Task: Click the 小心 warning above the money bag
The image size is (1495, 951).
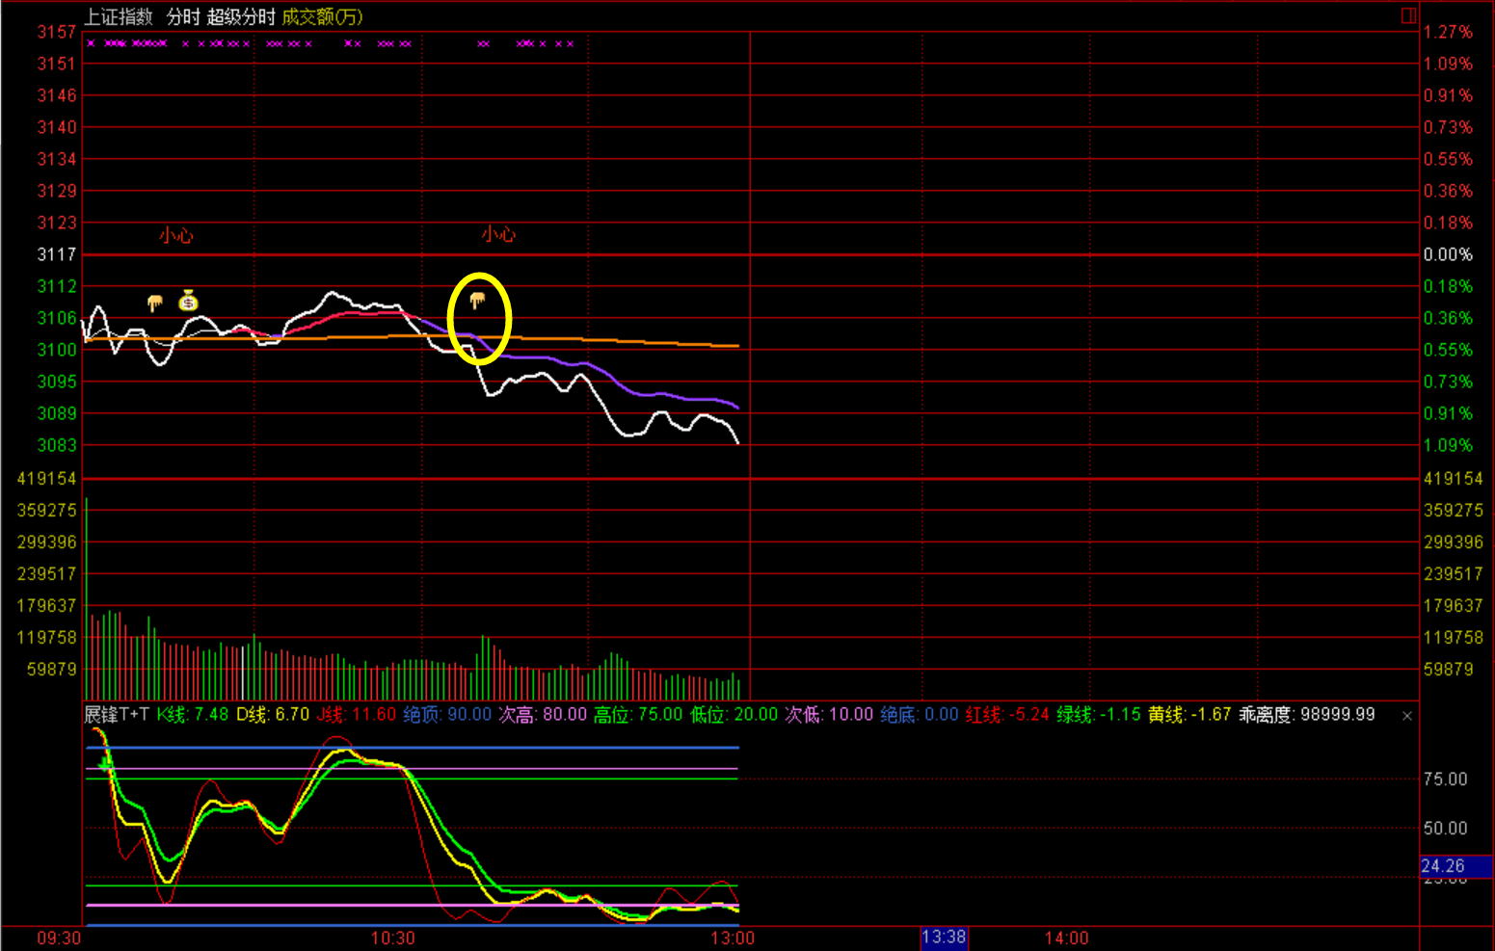Action: (176, 235)
